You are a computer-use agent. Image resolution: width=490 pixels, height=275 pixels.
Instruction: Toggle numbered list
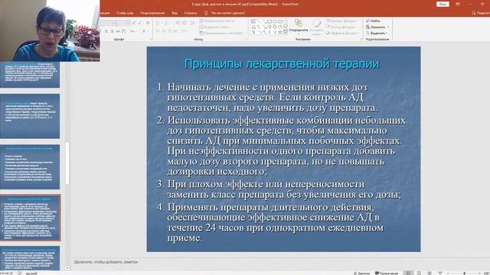pyautogui.click(x=167, y=23)
